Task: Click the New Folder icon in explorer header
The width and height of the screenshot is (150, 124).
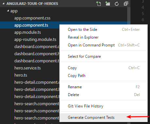Action: coord(108,4)
